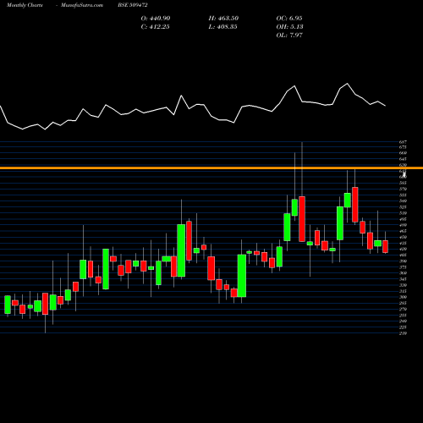Click the 210 price axis label

pyautogui.click(x=403, y=333)
